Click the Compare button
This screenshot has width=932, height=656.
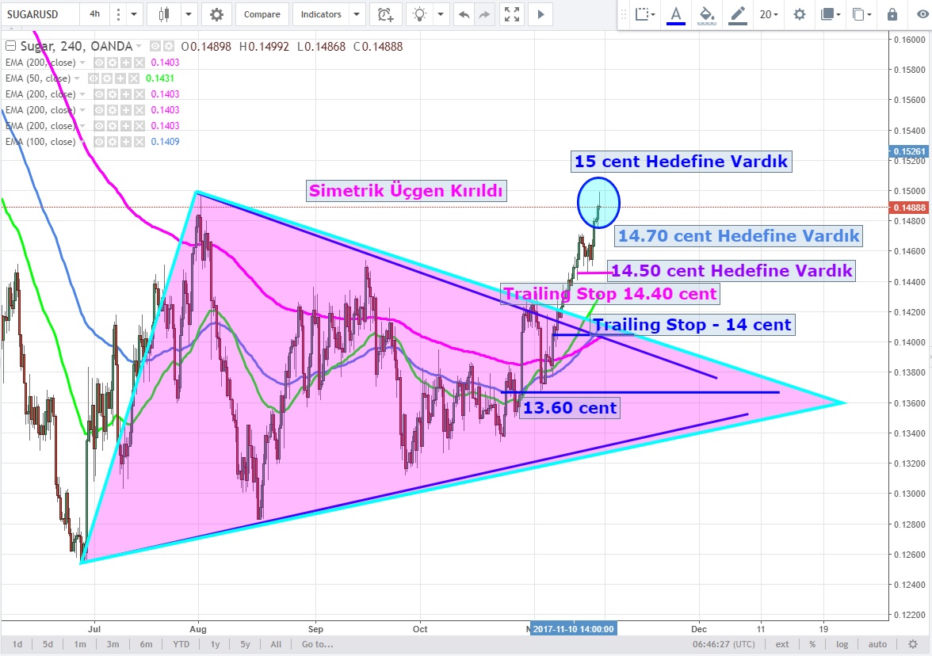(x=262, y=14)
